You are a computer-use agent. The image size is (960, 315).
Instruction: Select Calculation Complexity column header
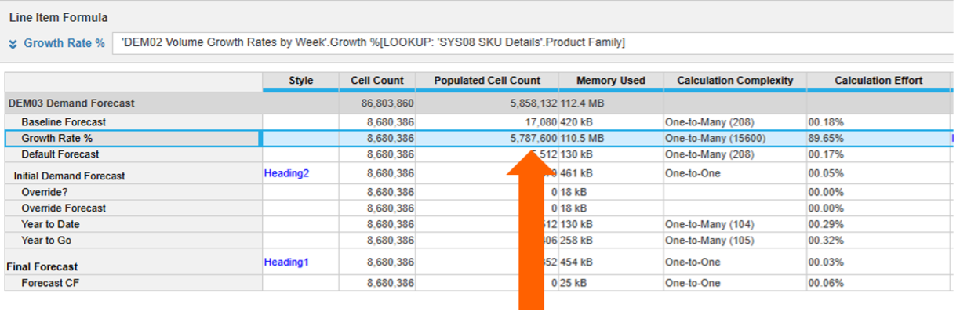click(x=735, y=80)
